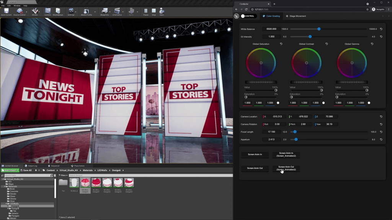
Task: Toggle the CONTROL switch in Conductor
Action: [x=248, y=16]
